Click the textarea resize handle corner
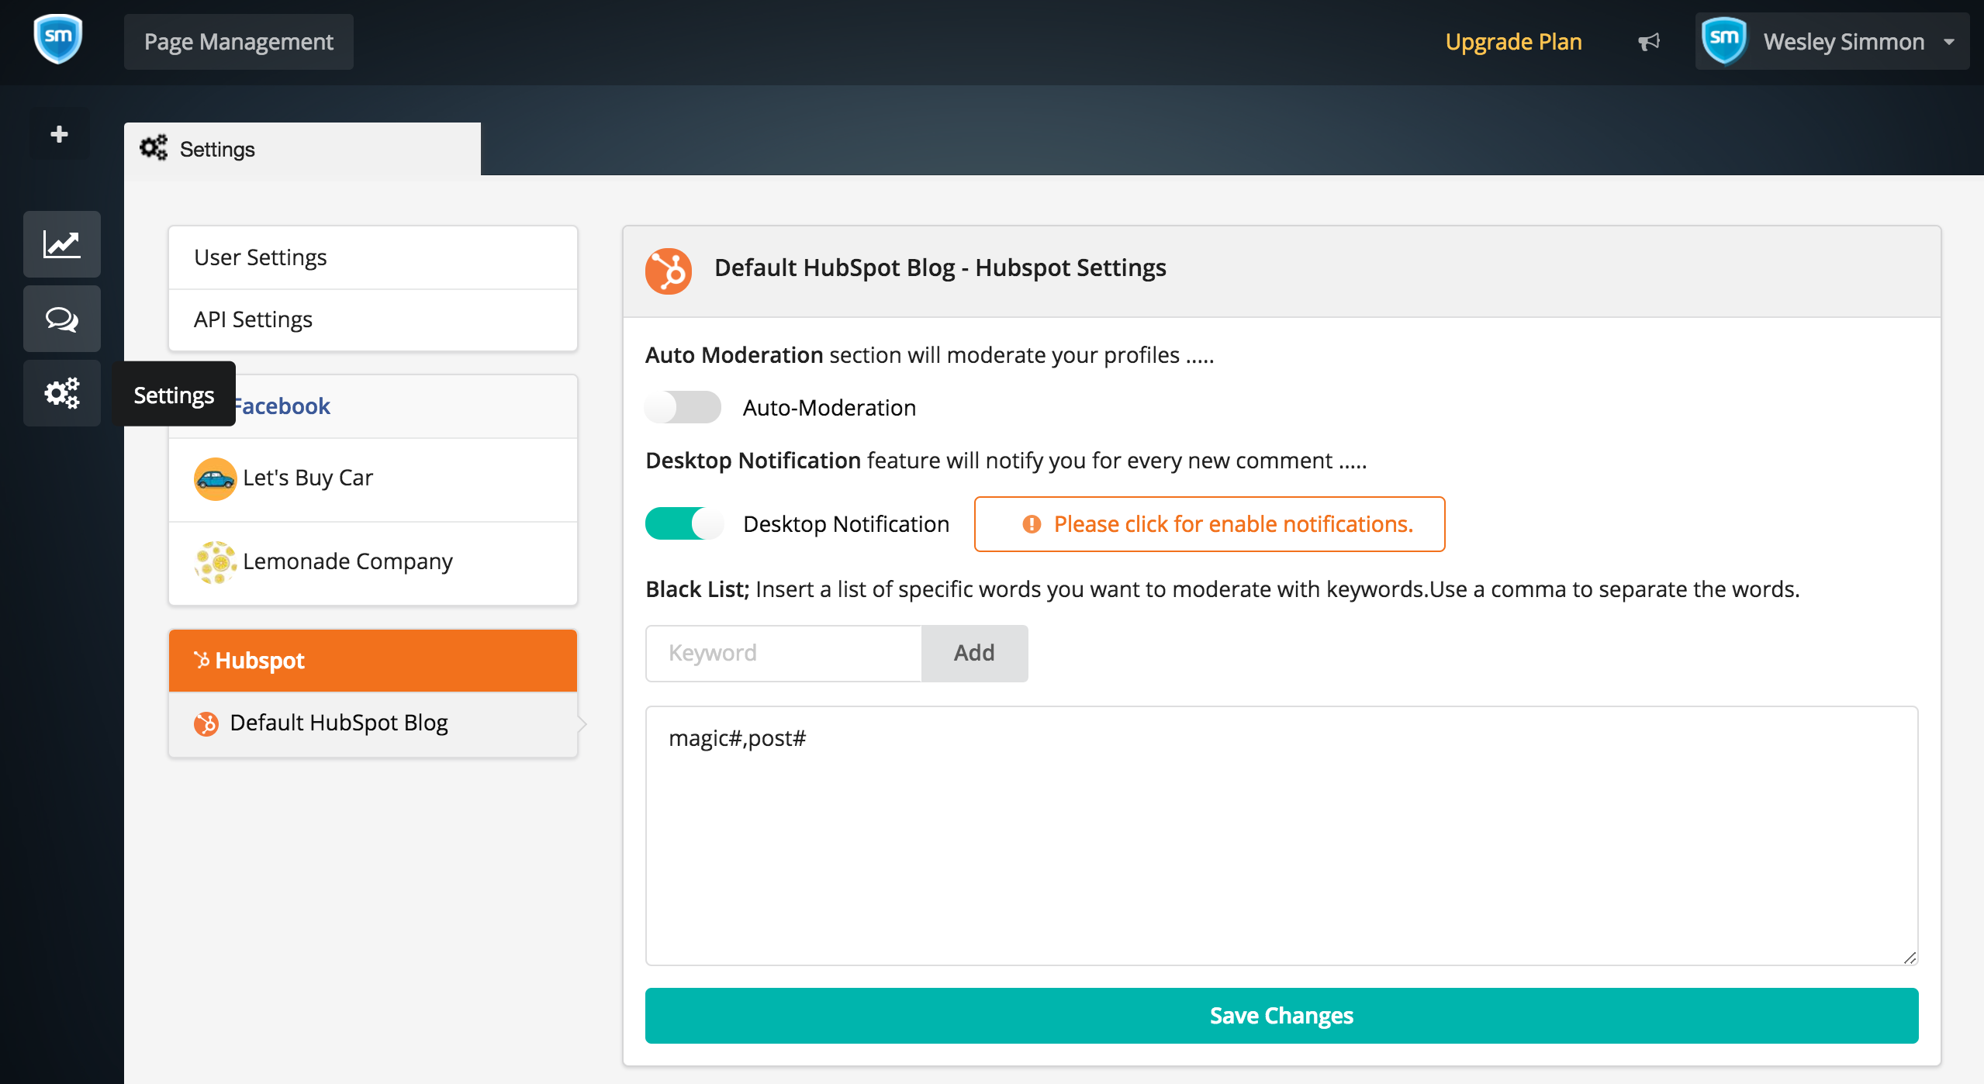The image size is (1984, 1084). [x=1910, y=958]
